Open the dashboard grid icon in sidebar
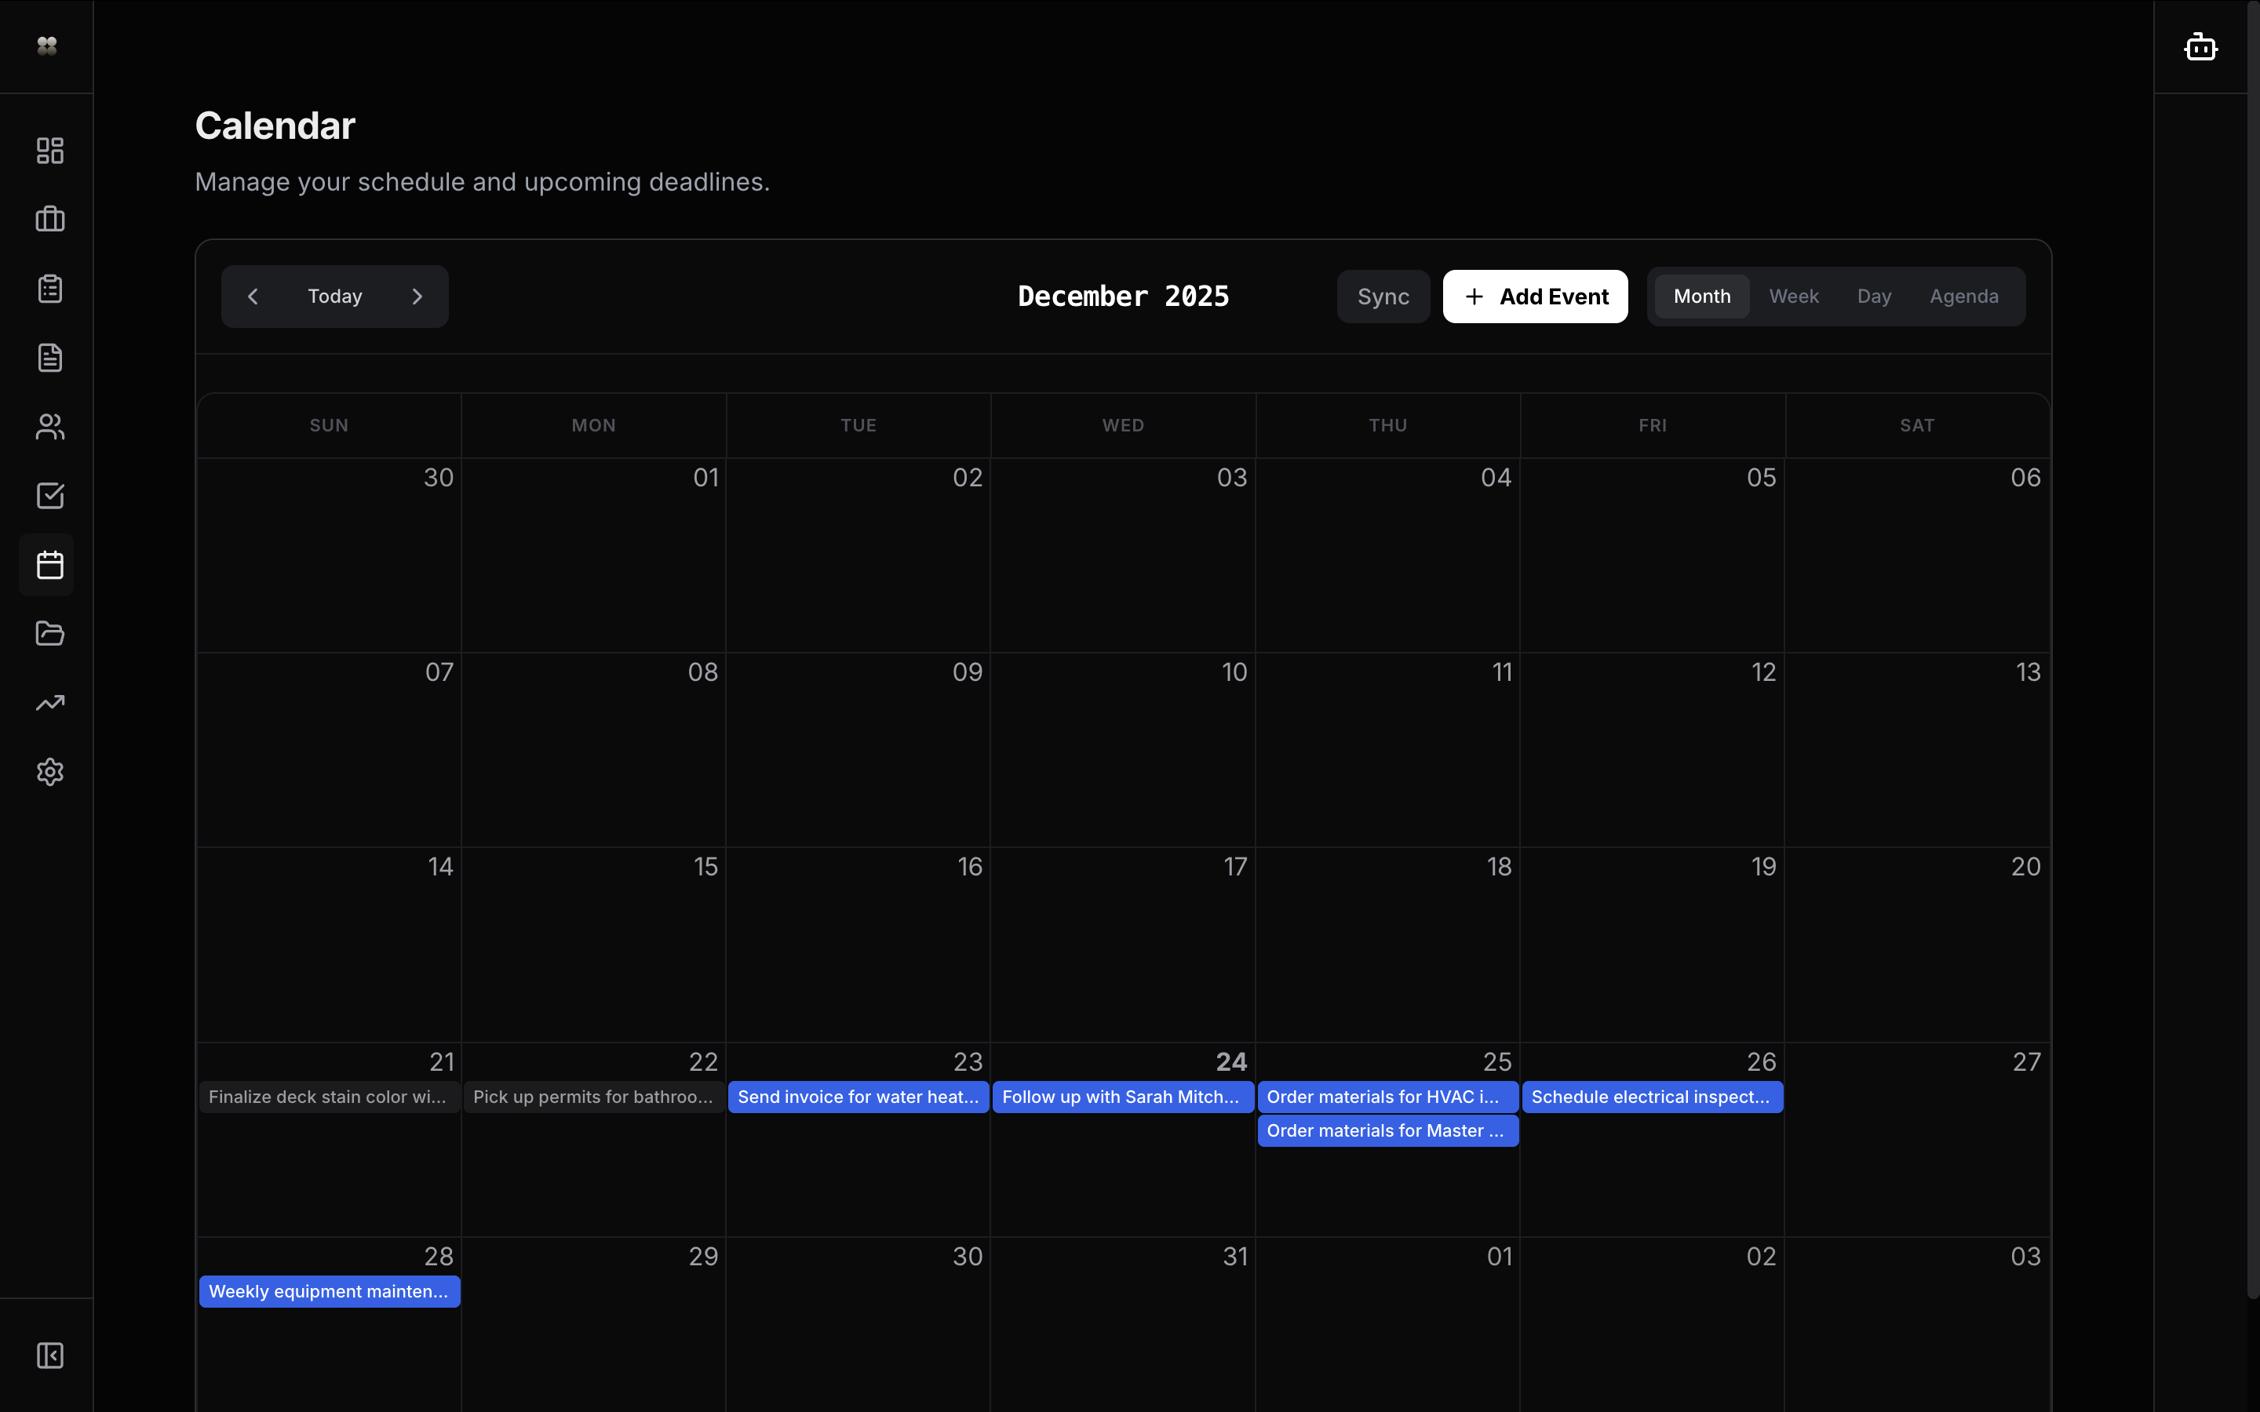The width and height of the screenshot is (2260, 1412). tap(49, 151)
